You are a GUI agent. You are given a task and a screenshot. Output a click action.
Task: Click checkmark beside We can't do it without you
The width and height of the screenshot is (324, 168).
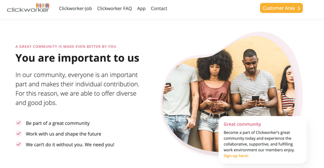tap(18, 144)
